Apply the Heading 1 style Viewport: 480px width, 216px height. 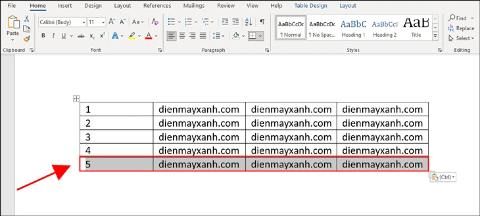[353, 28]
